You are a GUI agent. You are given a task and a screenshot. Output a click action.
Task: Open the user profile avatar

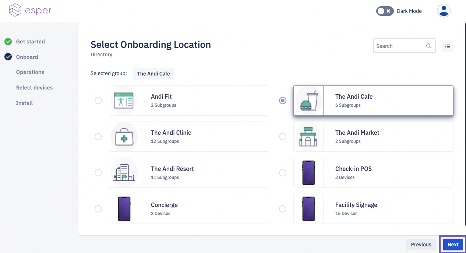[444, 11]
